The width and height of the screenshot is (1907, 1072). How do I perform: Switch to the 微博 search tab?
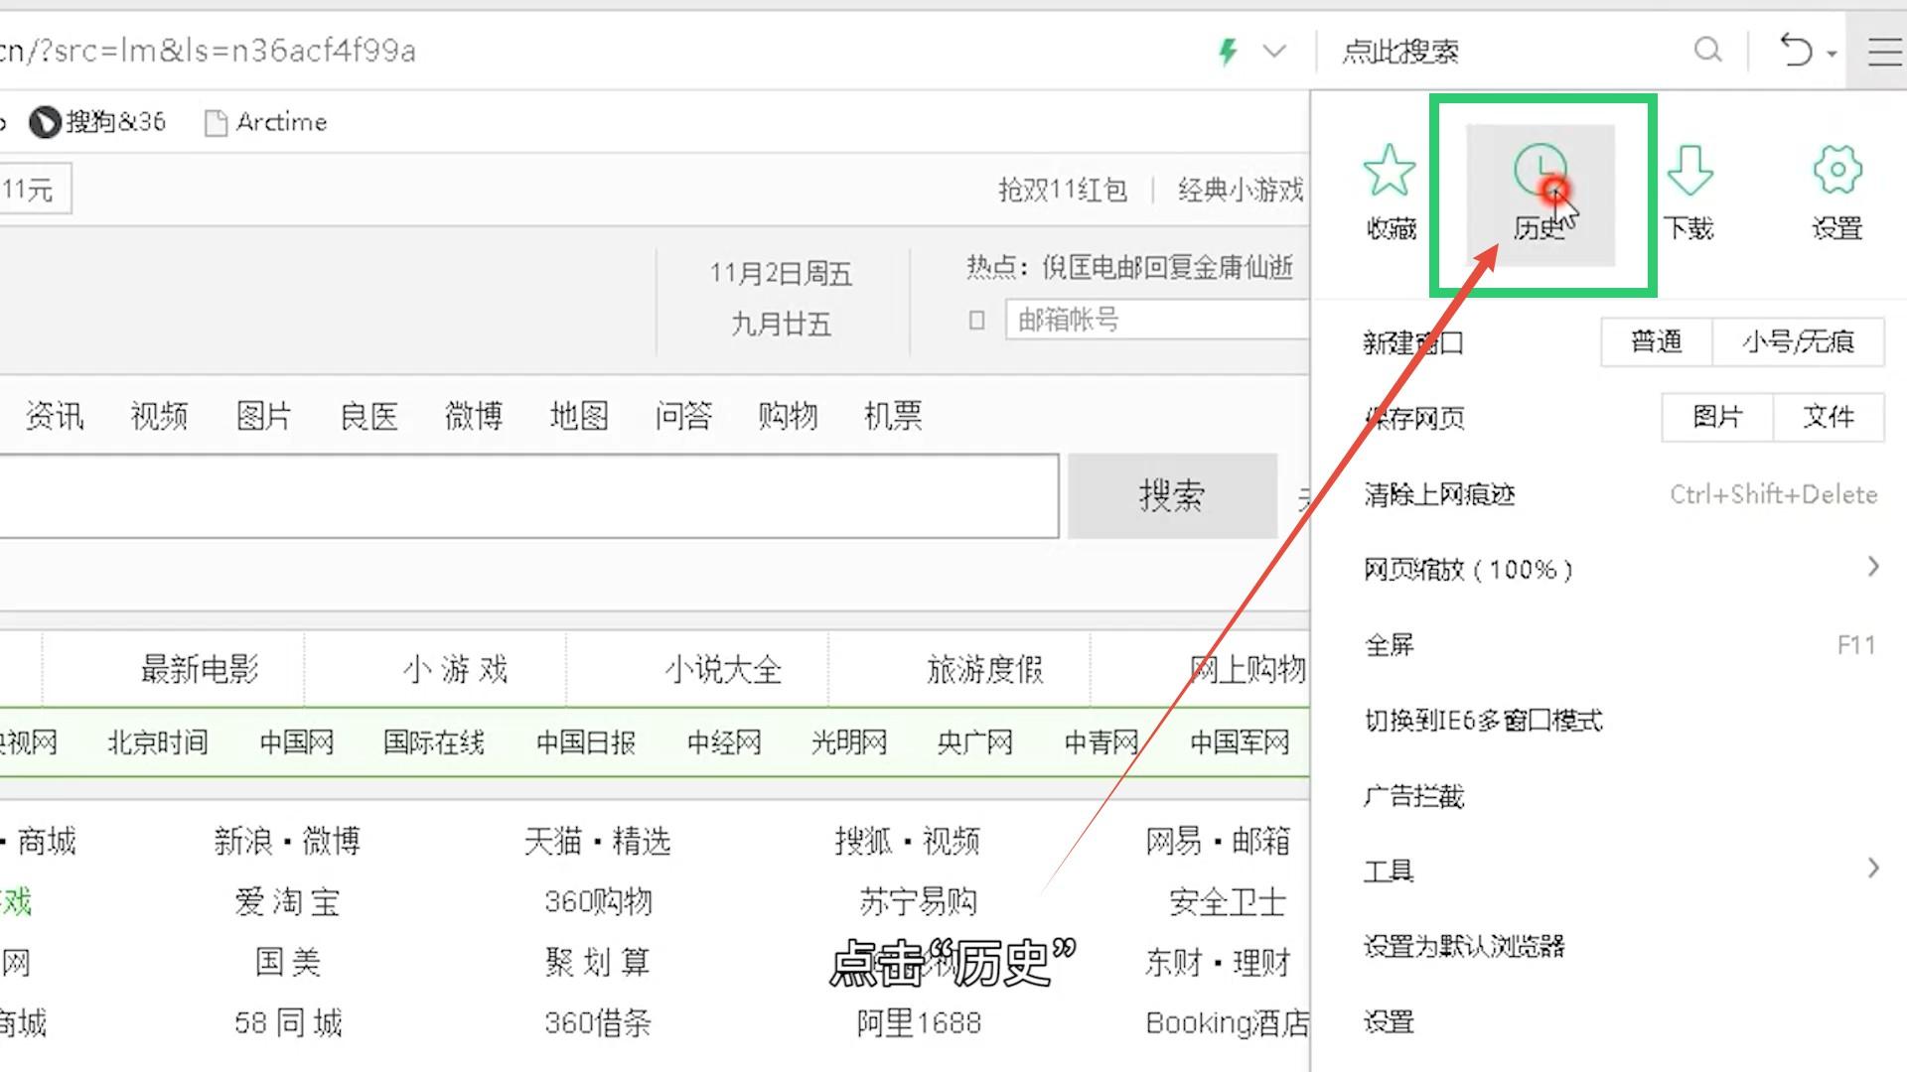click(474, 416)
